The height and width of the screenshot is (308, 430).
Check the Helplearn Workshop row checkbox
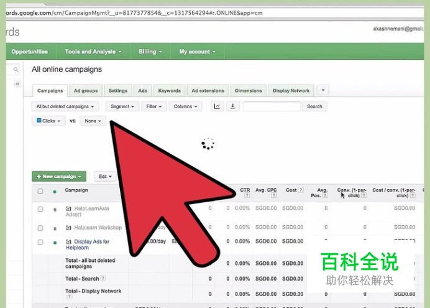tap(40, 228)
